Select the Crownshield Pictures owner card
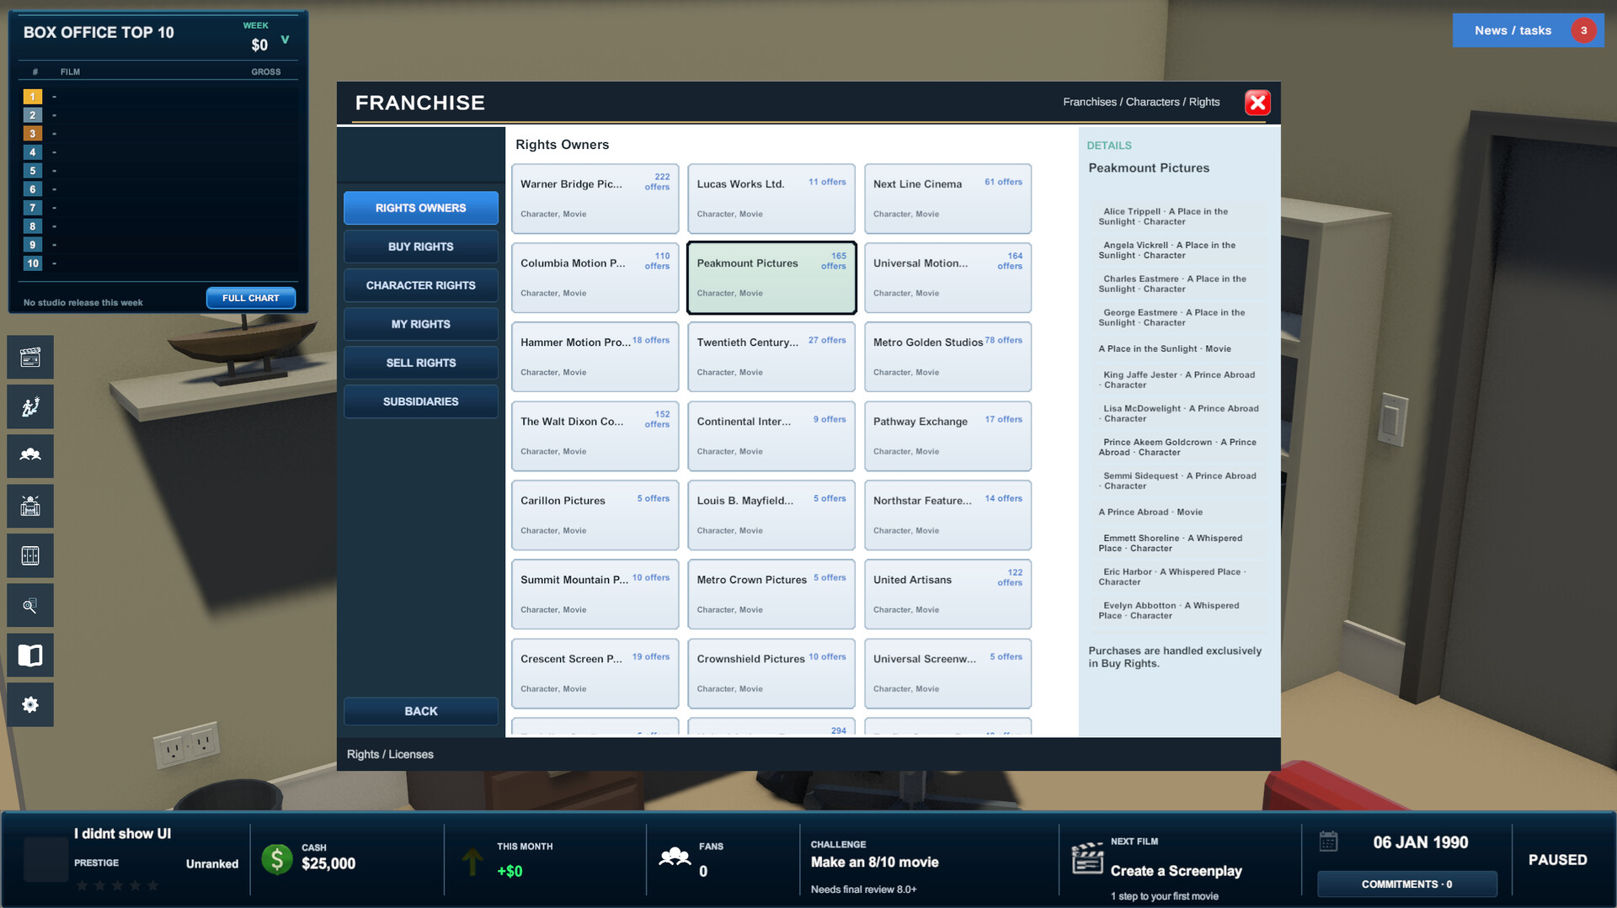The image size is (1617, 908). (x=771, y=673)
